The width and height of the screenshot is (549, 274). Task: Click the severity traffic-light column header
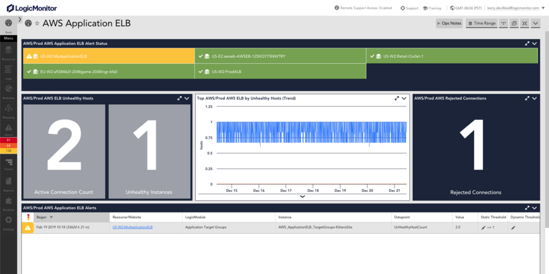(x=28, y=217)
